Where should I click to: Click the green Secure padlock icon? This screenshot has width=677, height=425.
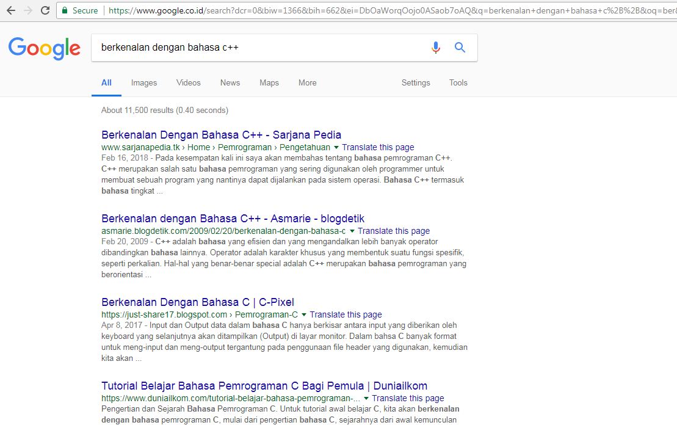[x=65, y=10]
